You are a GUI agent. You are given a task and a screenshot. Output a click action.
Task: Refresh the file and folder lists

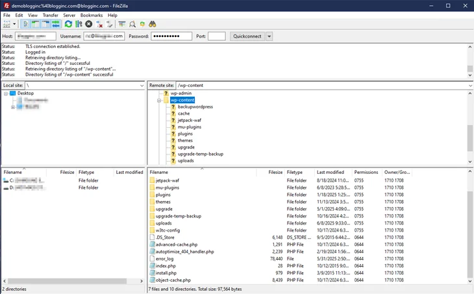68,24
